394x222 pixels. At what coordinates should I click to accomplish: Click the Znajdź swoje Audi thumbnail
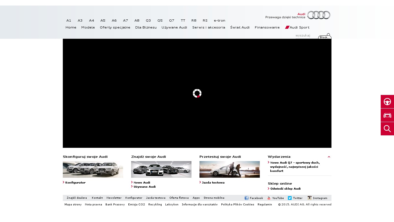click(161, 169)
